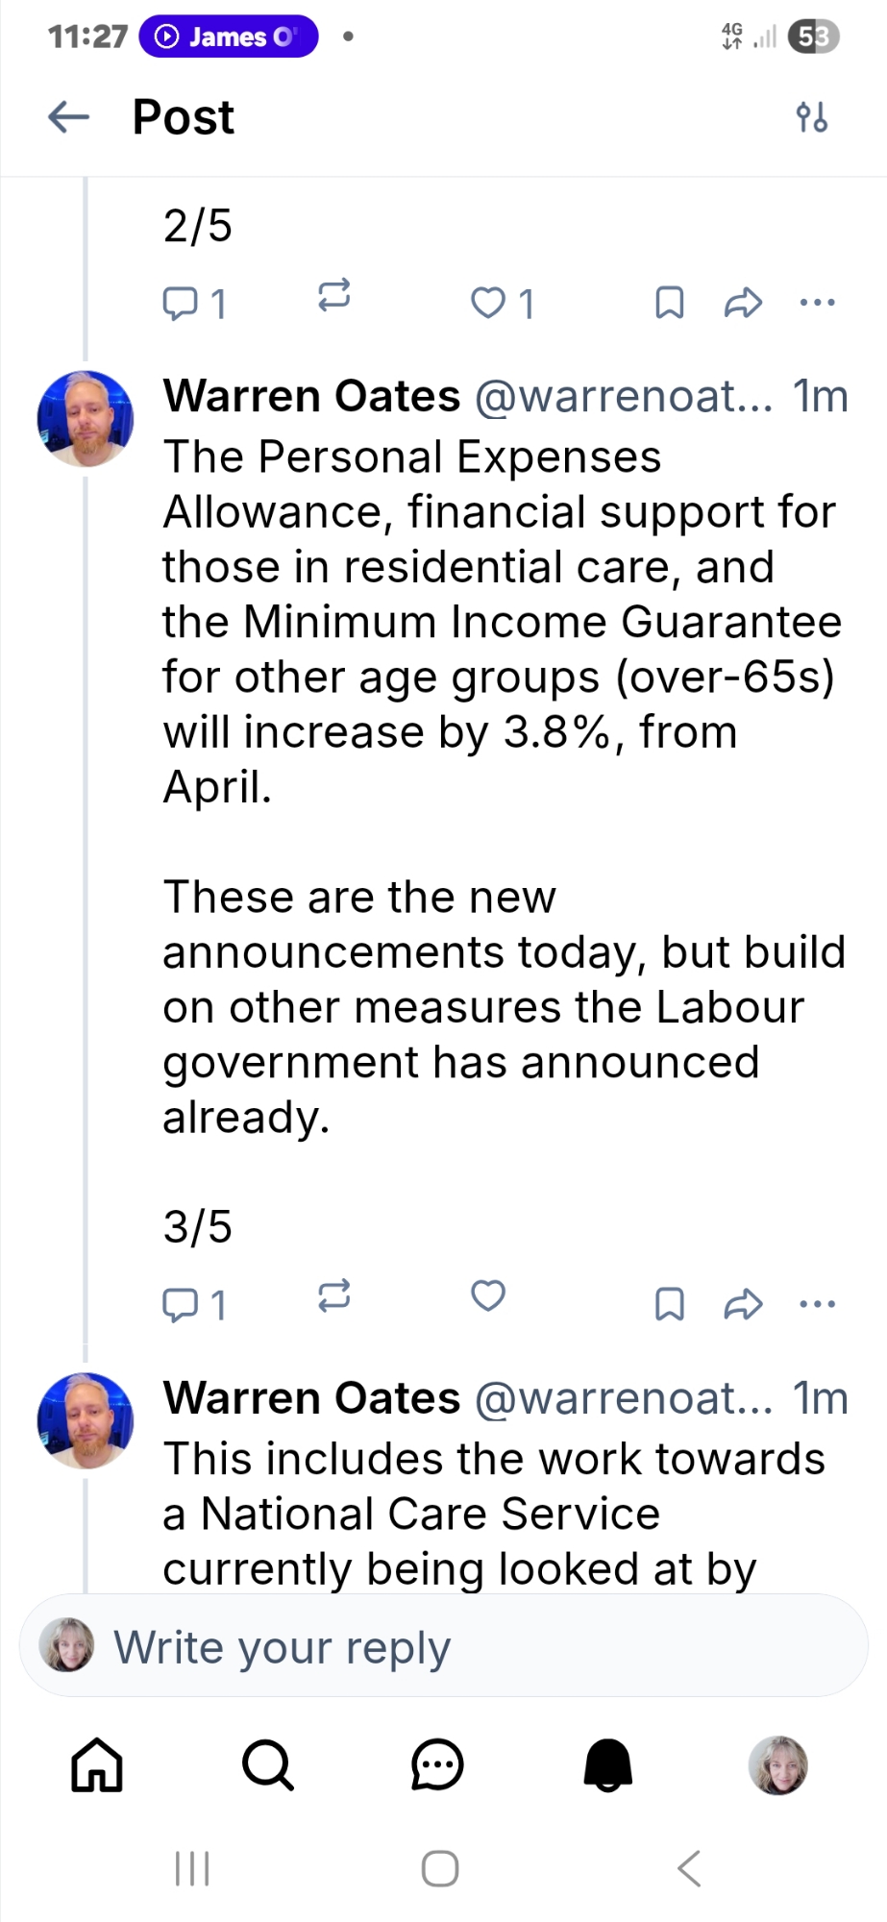Open more options on the 2/5 post

817,303
